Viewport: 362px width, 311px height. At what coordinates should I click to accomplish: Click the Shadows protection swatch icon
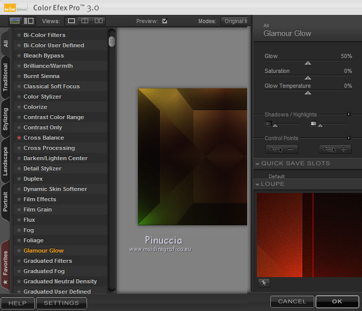pos(268,123)
